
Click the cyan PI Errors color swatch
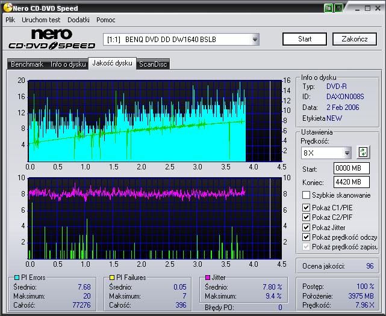[x=17, y=278]
